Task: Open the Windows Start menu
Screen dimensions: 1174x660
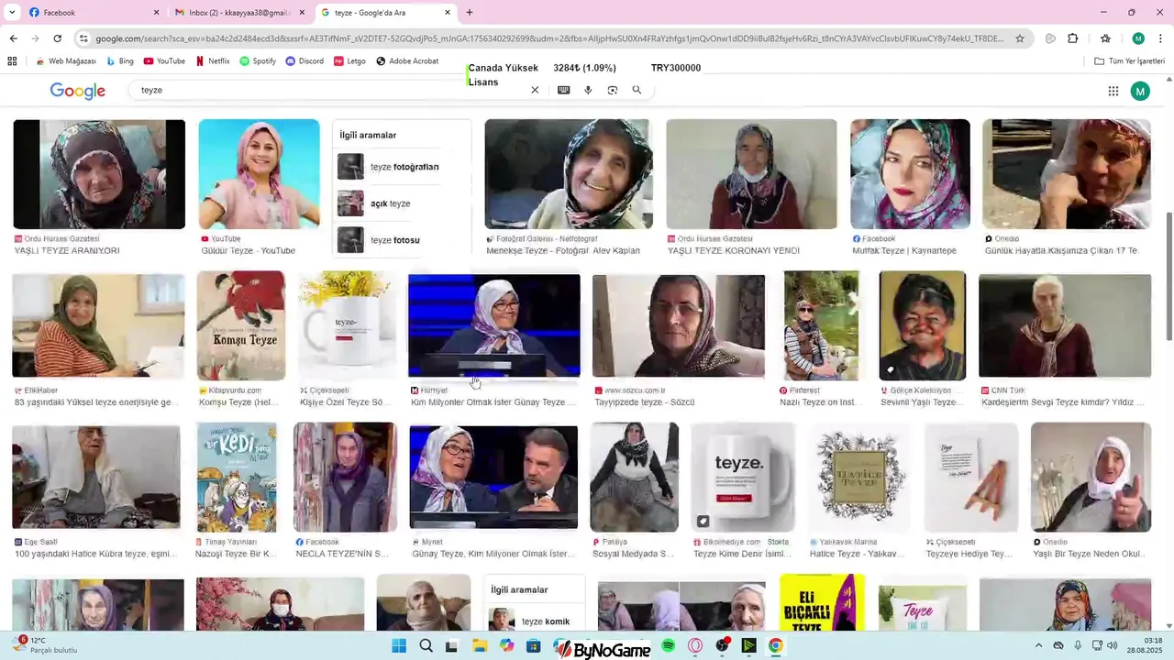Action: point(399,646)
